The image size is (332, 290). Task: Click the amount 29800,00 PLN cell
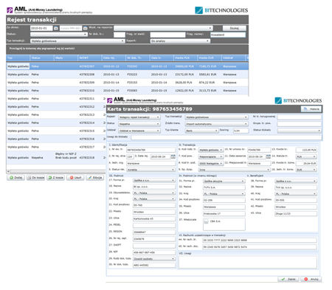coord(184,66)
